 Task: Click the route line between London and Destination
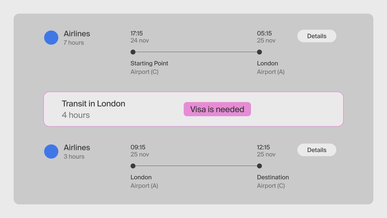[x=196, y=166]
